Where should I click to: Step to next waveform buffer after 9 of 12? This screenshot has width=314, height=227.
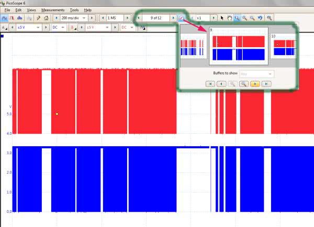(173, 17)
